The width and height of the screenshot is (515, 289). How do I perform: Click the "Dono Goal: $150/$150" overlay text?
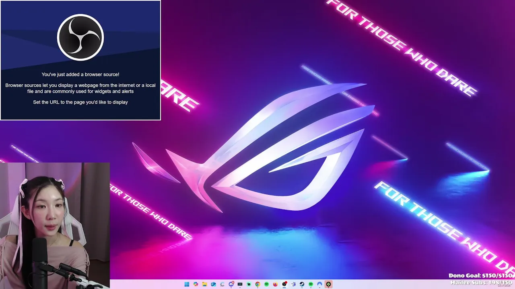tap(481, 276)
